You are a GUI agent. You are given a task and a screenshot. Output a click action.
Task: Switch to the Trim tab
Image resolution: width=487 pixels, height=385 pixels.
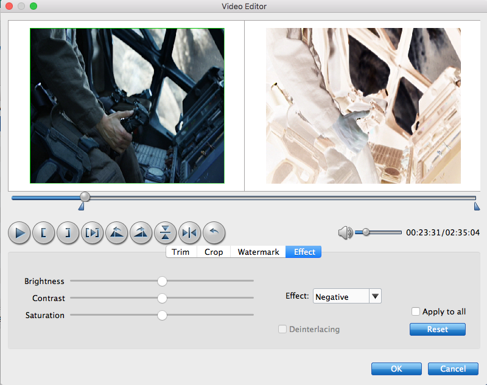[181, 252]
